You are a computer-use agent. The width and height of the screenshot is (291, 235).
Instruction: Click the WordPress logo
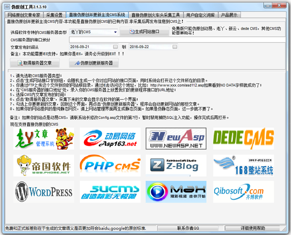point(44,192)
